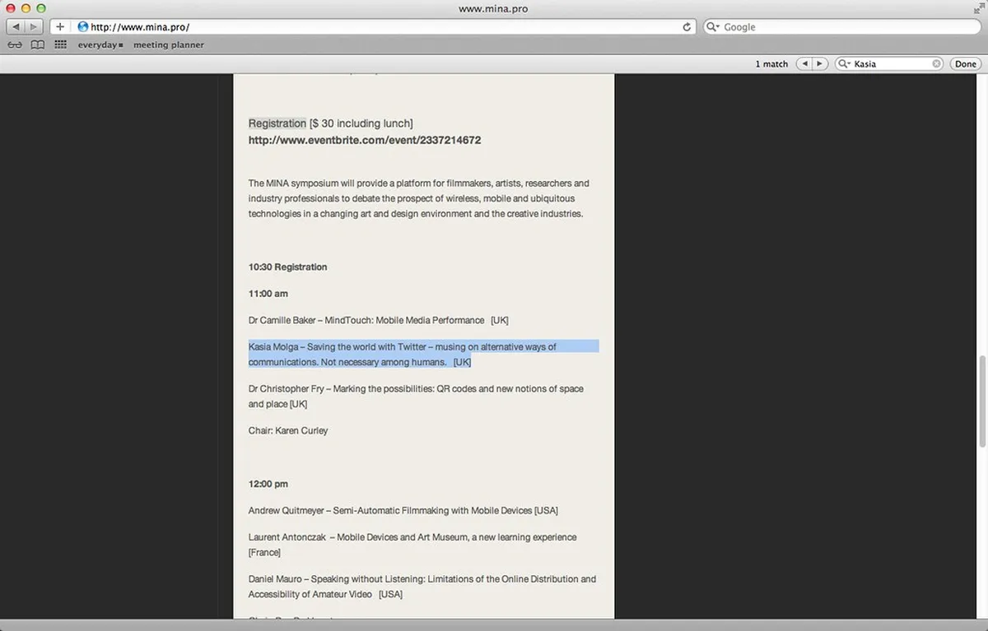
Task: Jump to previous find match arrow
Action: tap(804, 64)
